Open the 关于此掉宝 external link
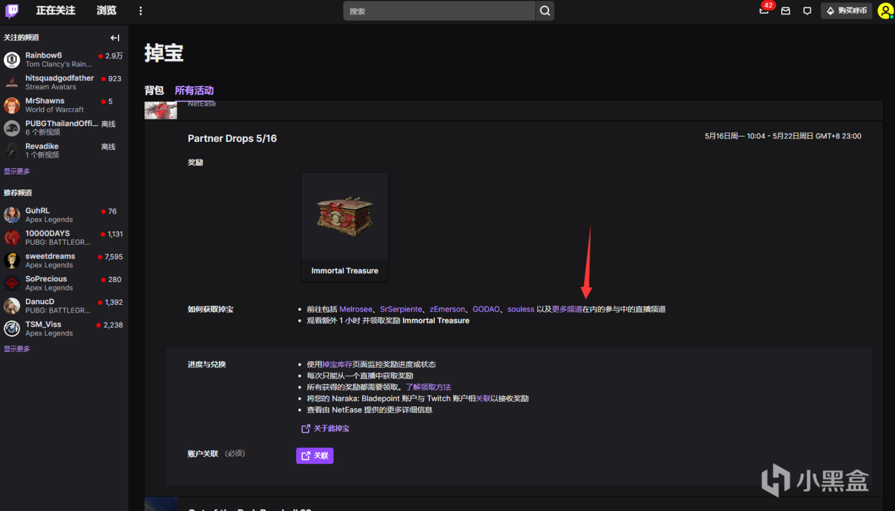The width and height of the screenshot is (895, 511). (x=325, y=429)
